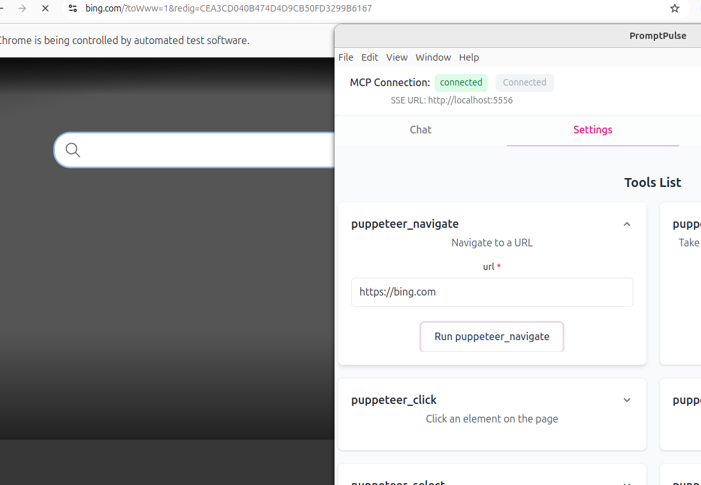Click the Bing search magnifier icon
This screenshot has height=485, width=701.
point(73,150)
